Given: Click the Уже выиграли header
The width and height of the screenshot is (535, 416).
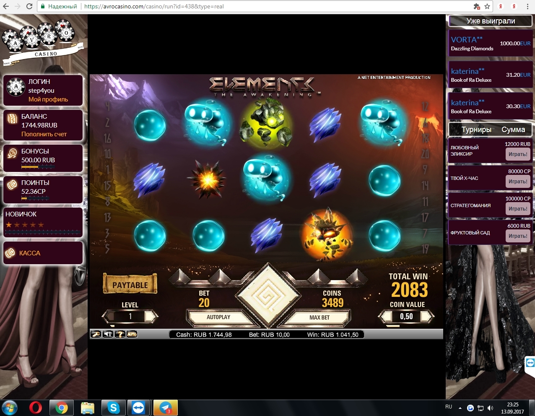Looking at the screenshot, I should (x=491, y=21).
